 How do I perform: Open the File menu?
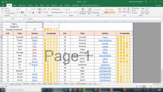point(3,5)
